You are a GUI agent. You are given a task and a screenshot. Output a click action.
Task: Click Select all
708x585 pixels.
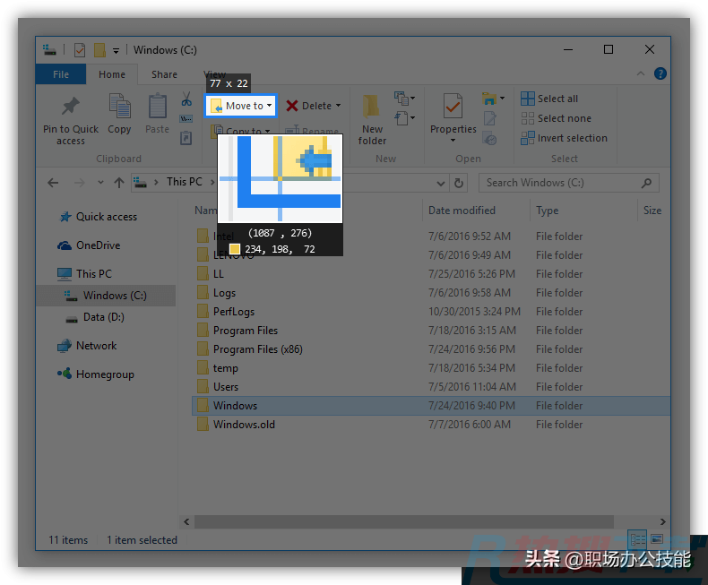[549, 99]
